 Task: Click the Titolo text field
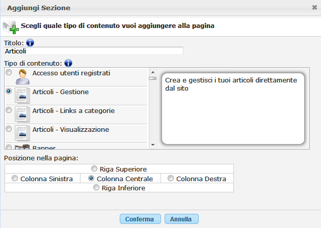93,51
